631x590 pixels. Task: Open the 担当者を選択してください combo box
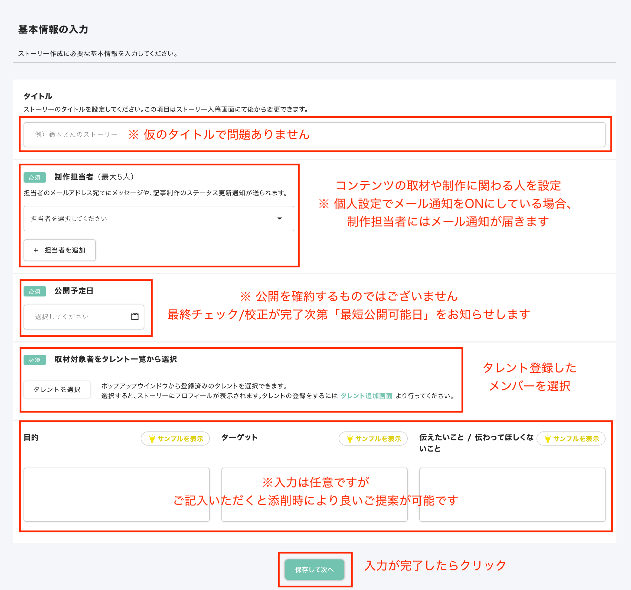coord(159,218)
